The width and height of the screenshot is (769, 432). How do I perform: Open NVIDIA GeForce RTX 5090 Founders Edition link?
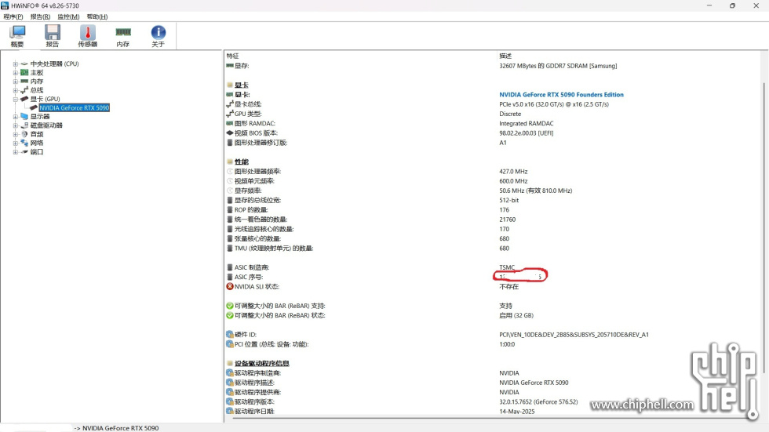click(562, 95)
